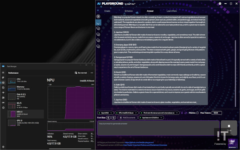Focus the prompt input text box

click(x=158, y=128)
